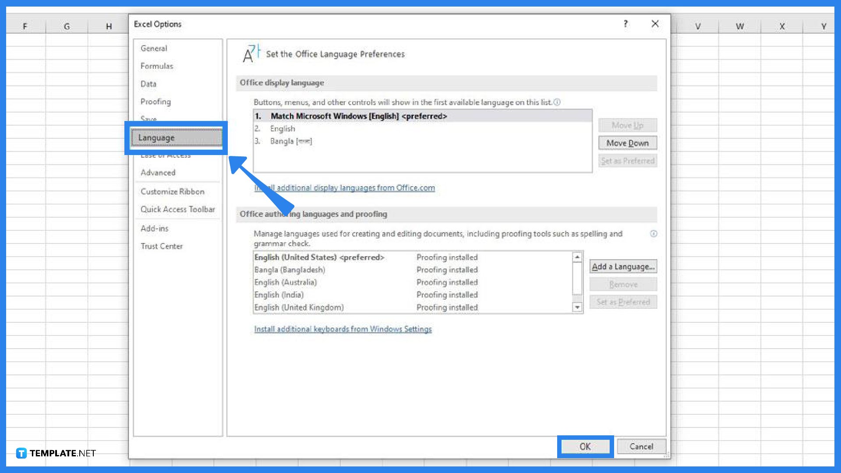Open Advanced settings panel
Viewport: 841px width, 473px height.
point(157,172)
